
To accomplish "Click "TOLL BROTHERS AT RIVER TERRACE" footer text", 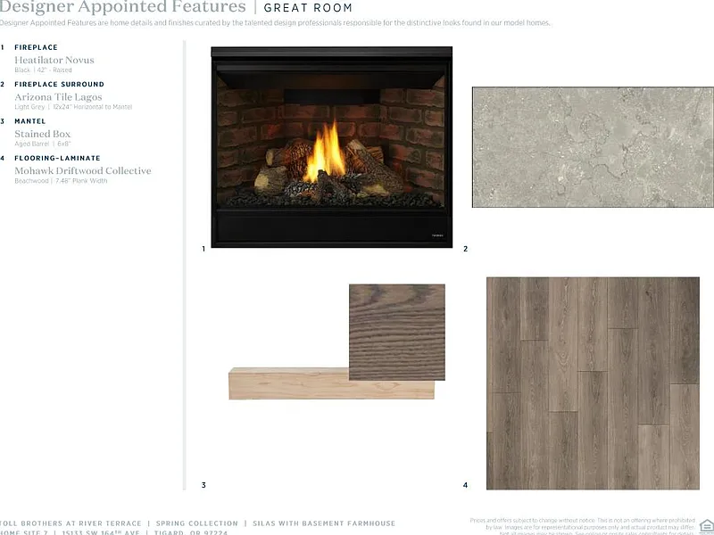I will [71, 523].
